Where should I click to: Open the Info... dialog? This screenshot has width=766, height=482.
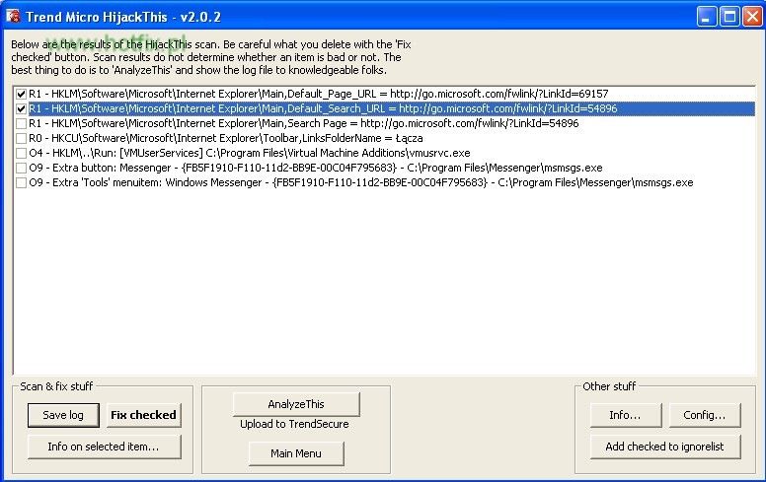click(x=625, y=415)
